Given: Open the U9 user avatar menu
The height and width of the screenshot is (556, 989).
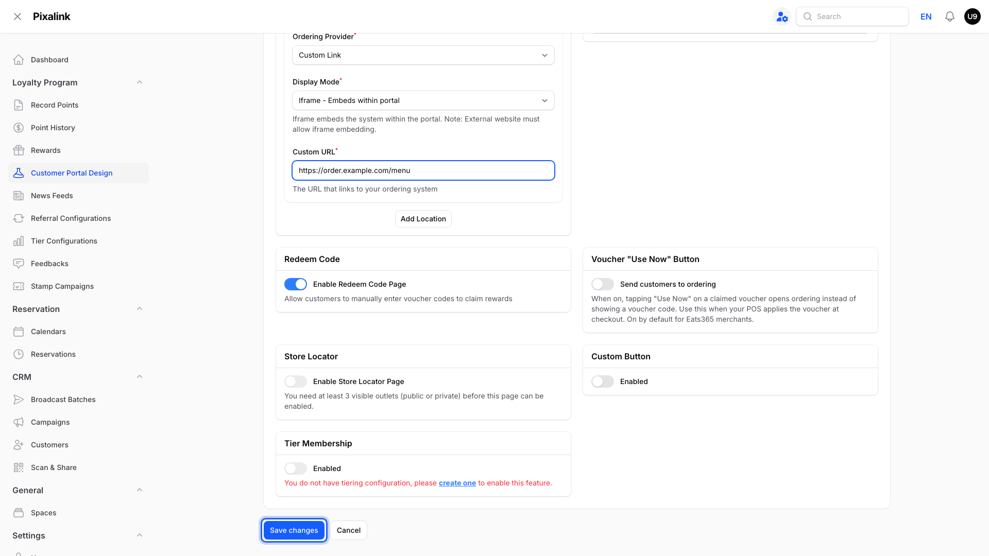Looking at the screenshot, I should [x=972, y=16].
